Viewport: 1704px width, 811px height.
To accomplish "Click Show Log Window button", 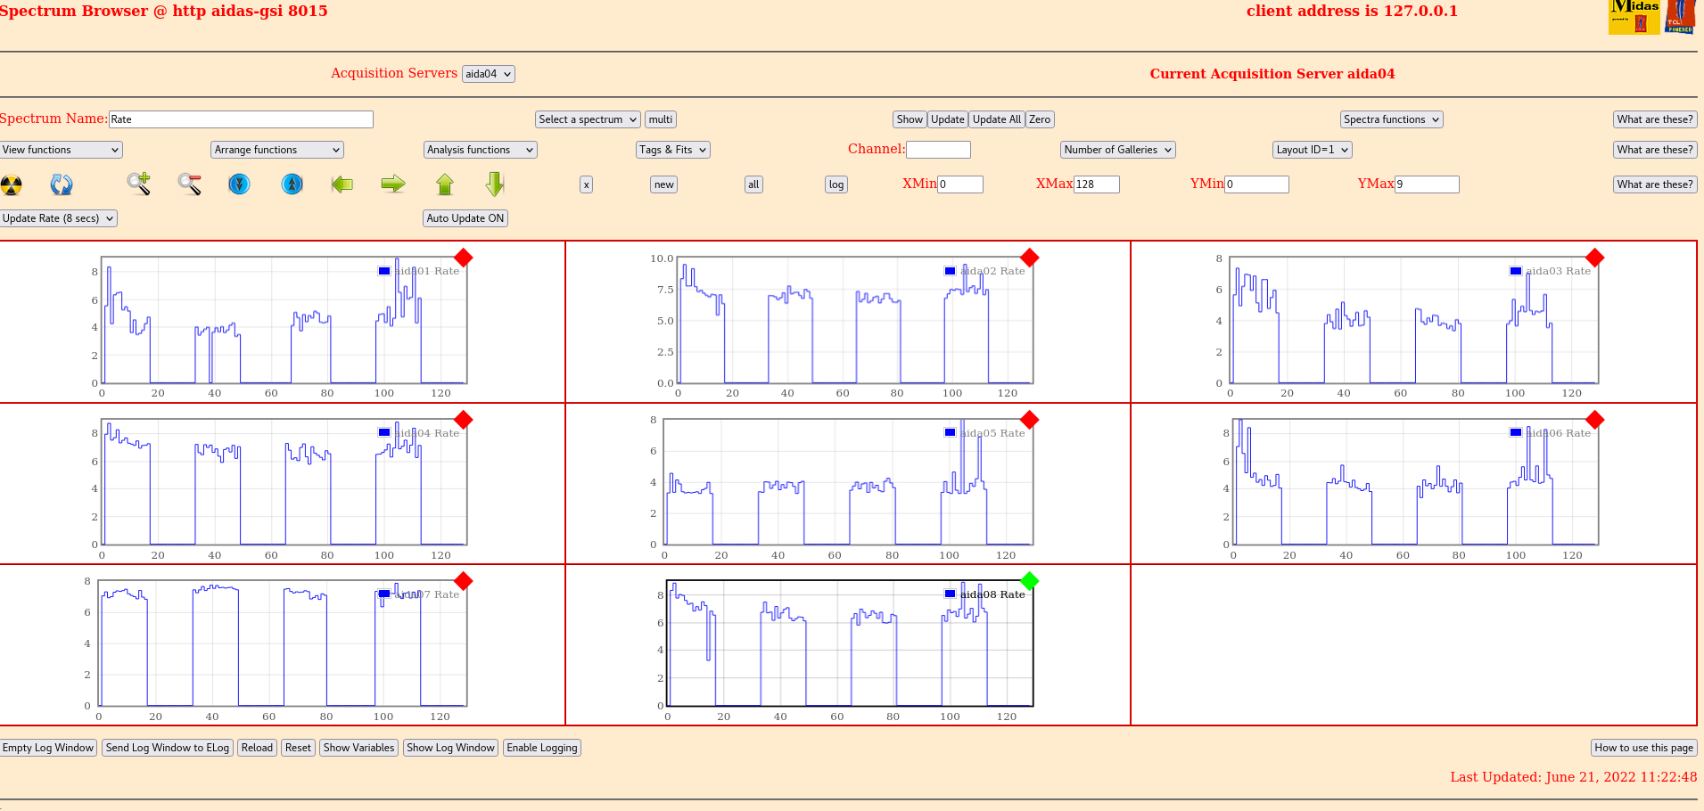I will pyautogui.click(x=450, y=748).
